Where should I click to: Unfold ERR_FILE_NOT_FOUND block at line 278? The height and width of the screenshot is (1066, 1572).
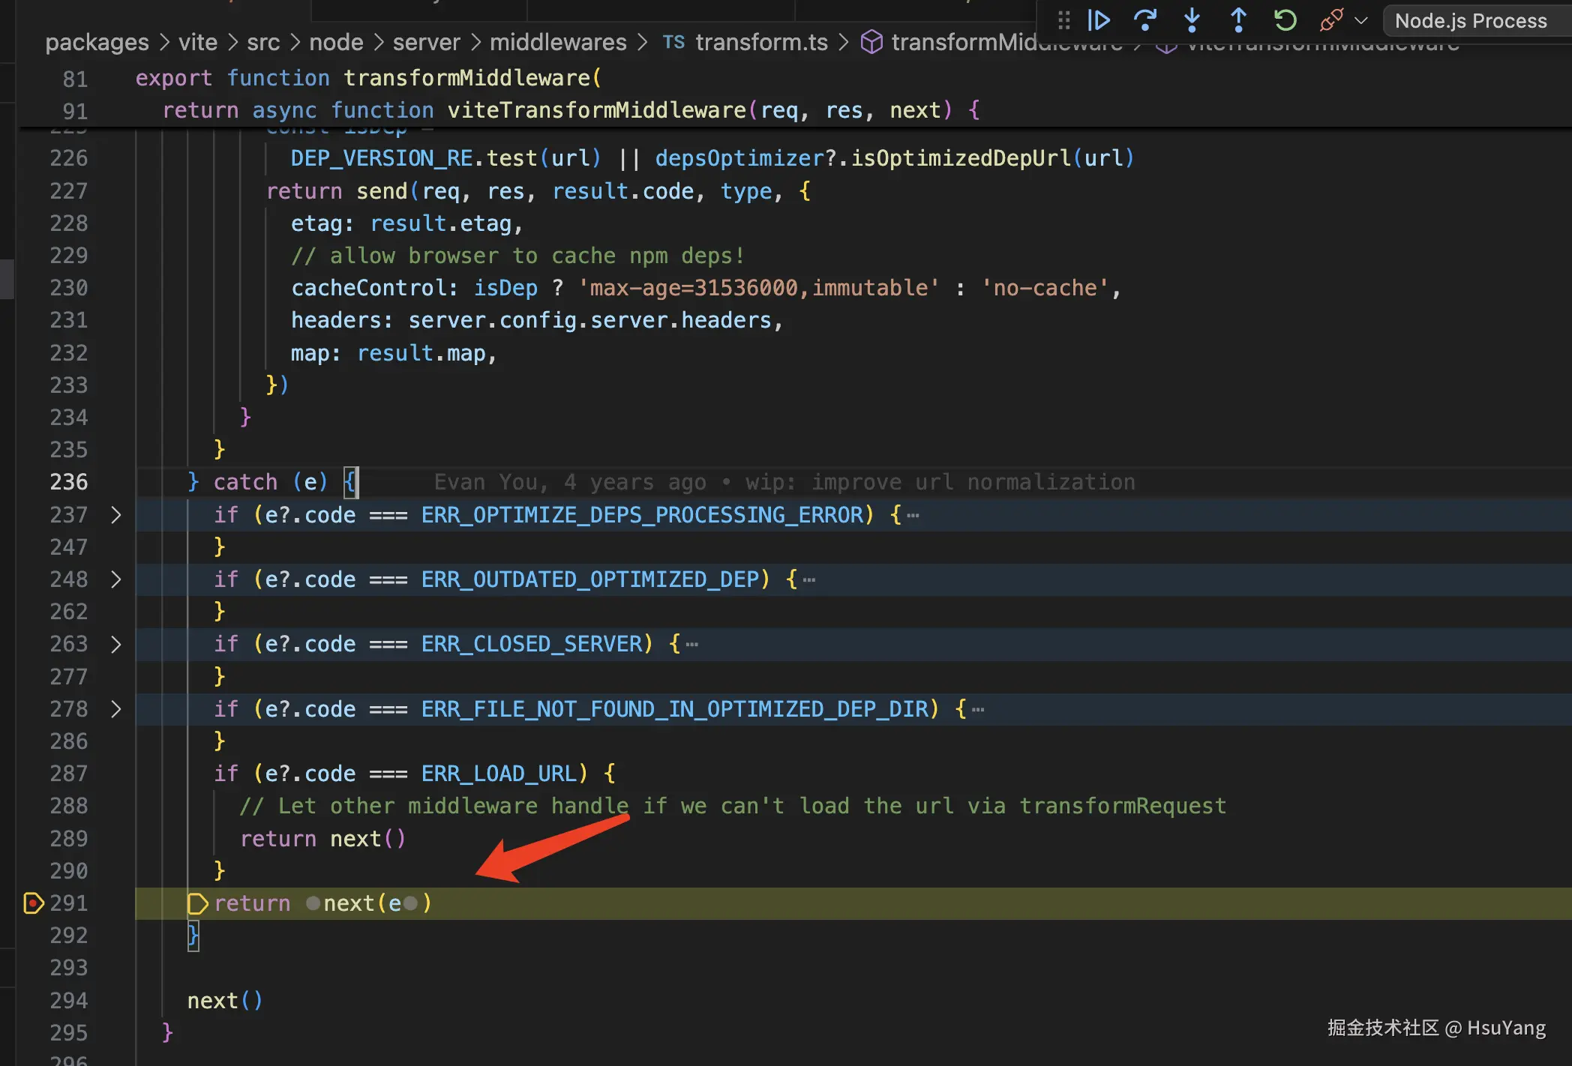pos(115,709)
